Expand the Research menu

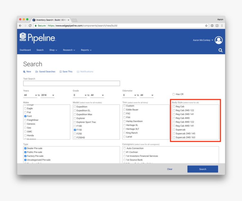tap(69, 50)
